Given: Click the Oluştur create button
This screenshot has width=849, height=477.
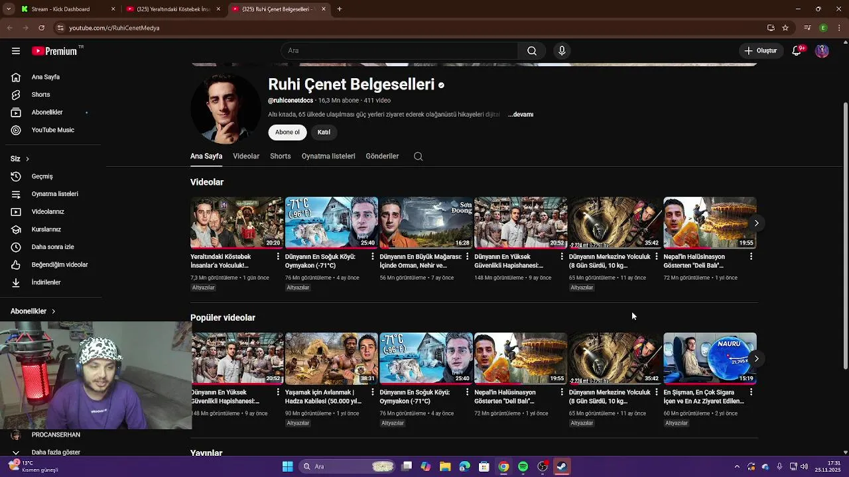Looking at the screenshot, I should tap(760, 51).
